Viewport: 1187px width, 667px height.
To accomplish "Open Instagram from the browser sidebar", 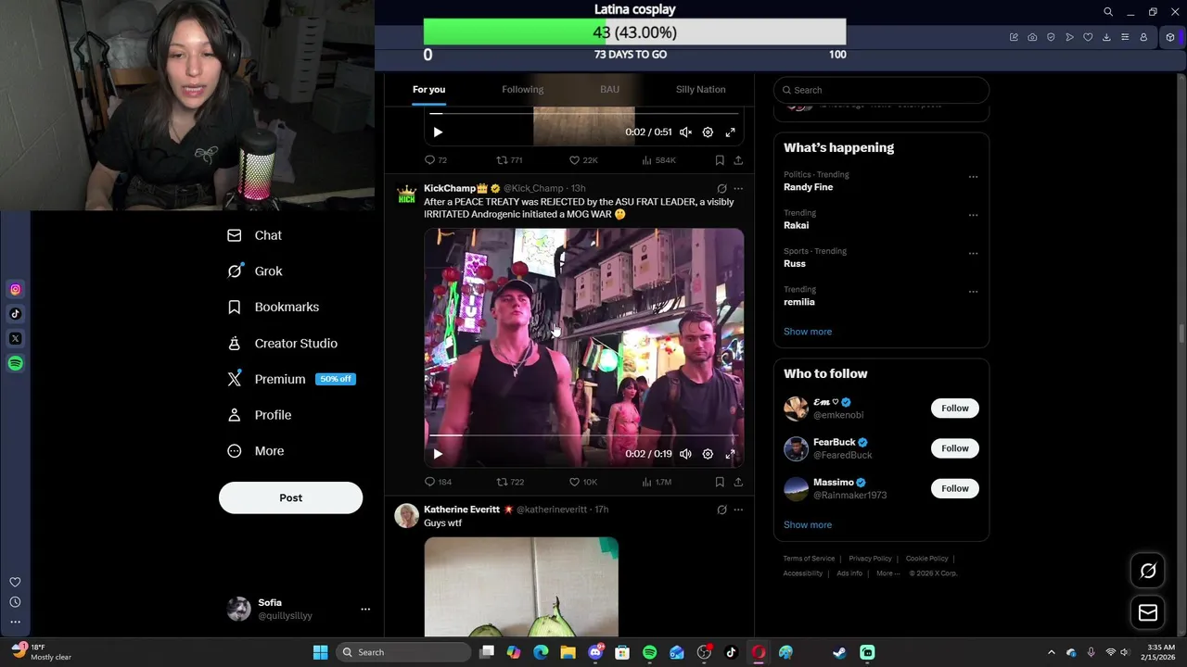I will pyautogui.click(x=15, y=290).
